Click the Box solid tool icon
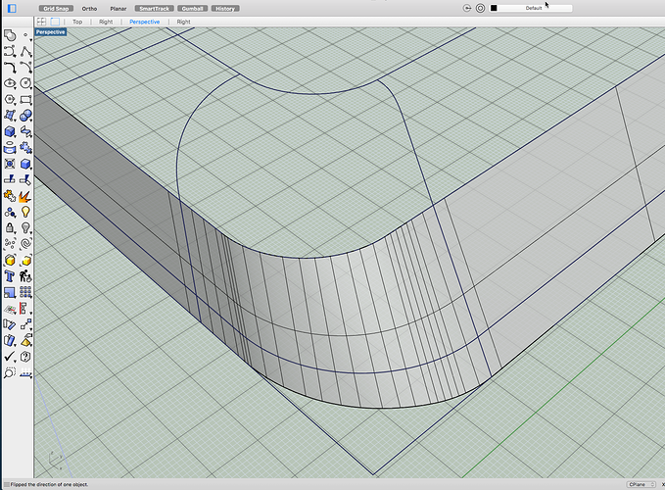The image size is (665, 490). 10,130
